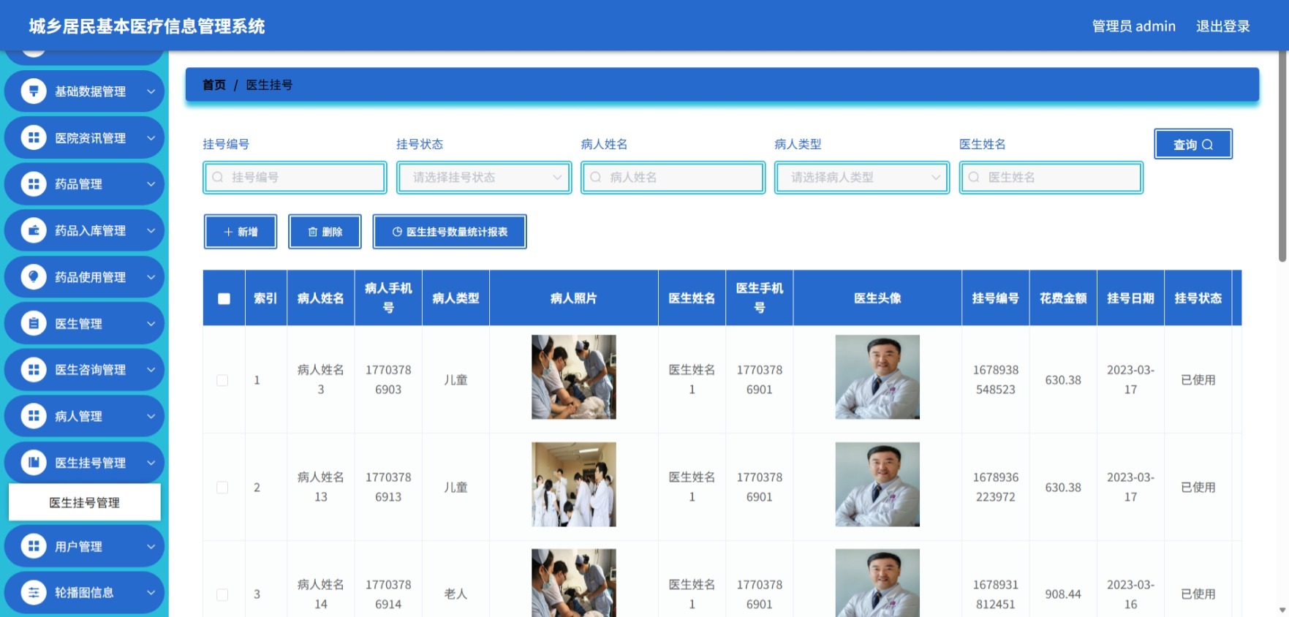Click the 药品使用管理 bulb icon
Screen dimensions: 1289x617
click(34, 276)
